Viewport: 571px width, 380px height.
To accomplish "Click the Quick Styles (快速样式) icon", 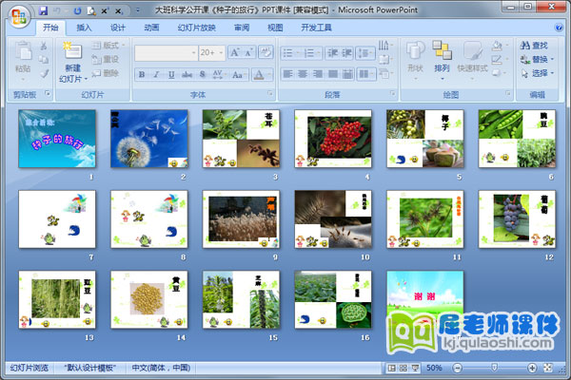I will pos(473,50).
